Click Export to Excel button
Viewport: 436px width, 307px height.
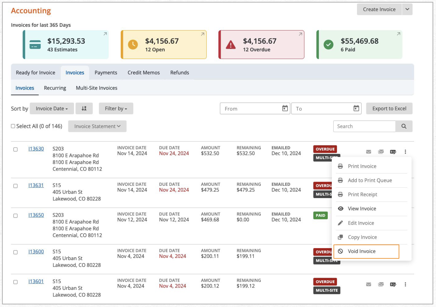(389, 108)
